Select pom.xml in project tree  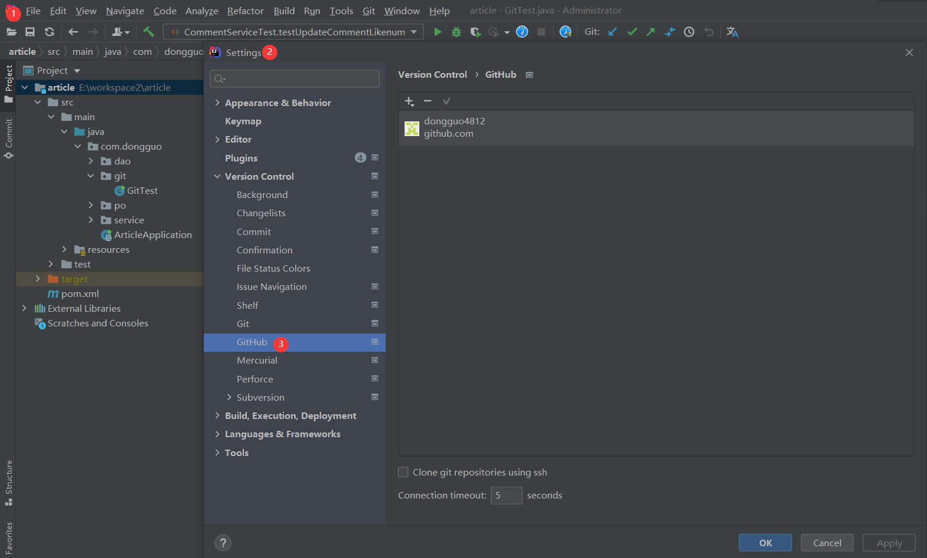click(80, 293)
